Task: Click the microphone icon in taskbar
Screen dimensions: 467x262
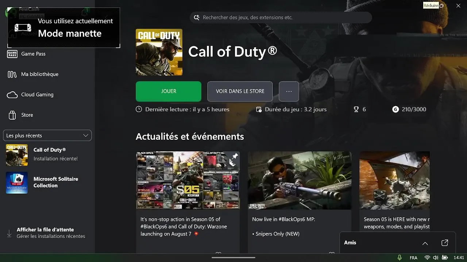Action: (x=400, y=258)
